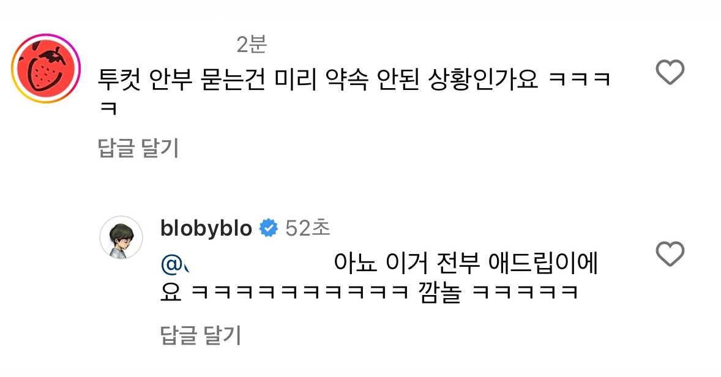
Task: Click the single ㅋ on the comment's second line
Action: click(x=108, y=110)
